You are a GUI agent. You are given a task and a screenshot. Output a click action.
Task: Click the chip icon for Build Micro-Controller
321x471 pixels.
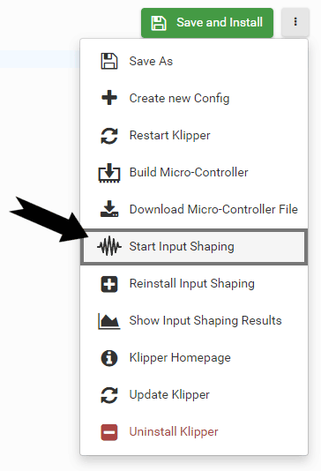(109, 173)
